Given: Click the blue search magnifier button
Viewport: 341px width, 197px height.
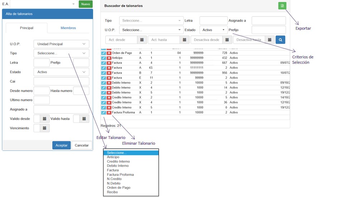Looking at the screenshot, I should pyautogui.click(x=280, y=40).
